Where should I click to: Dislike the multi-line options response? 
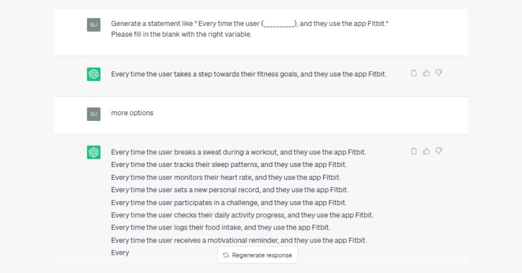click(439, 151)
